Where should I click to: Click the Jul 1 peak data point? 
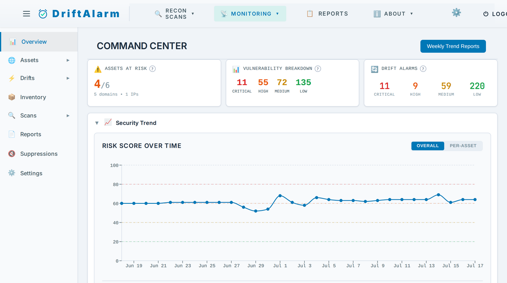coord(280,196)
